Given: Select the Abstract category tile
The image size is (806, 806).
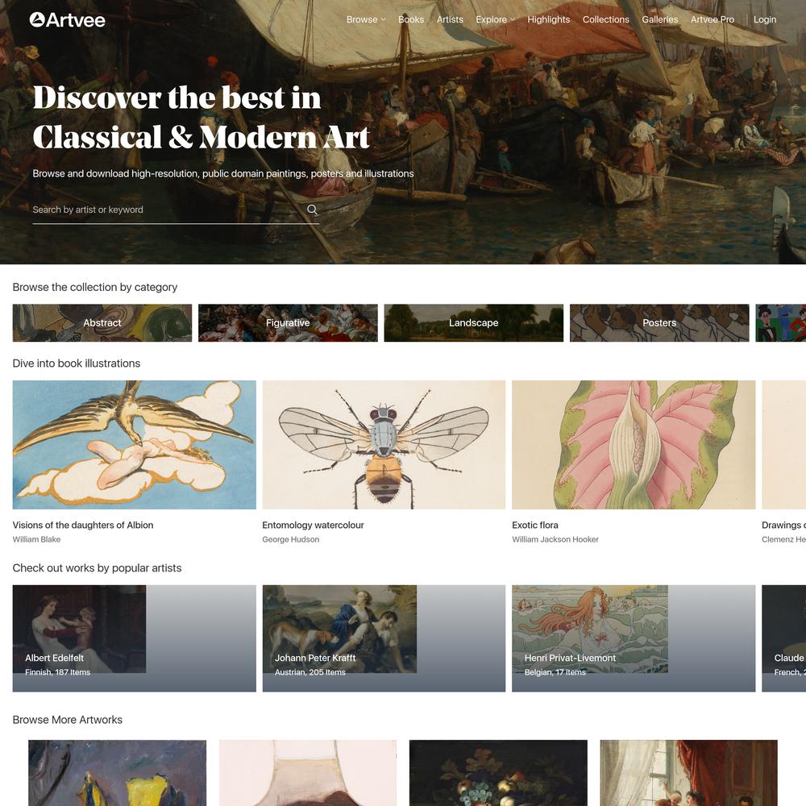Looking at the screenshot, I should (102, 323).
